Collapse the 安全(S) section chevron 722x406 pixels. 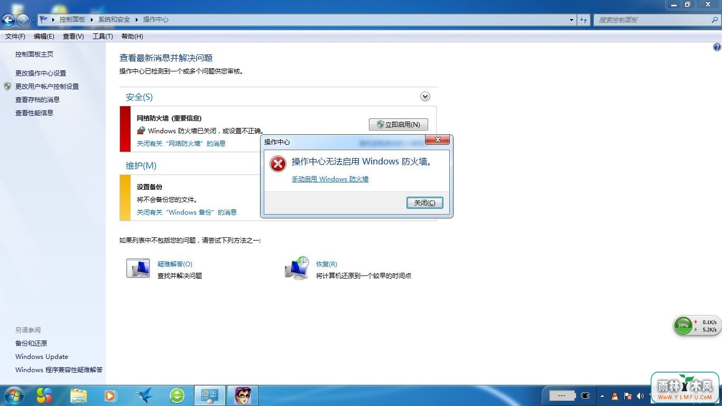click(425, 97)
